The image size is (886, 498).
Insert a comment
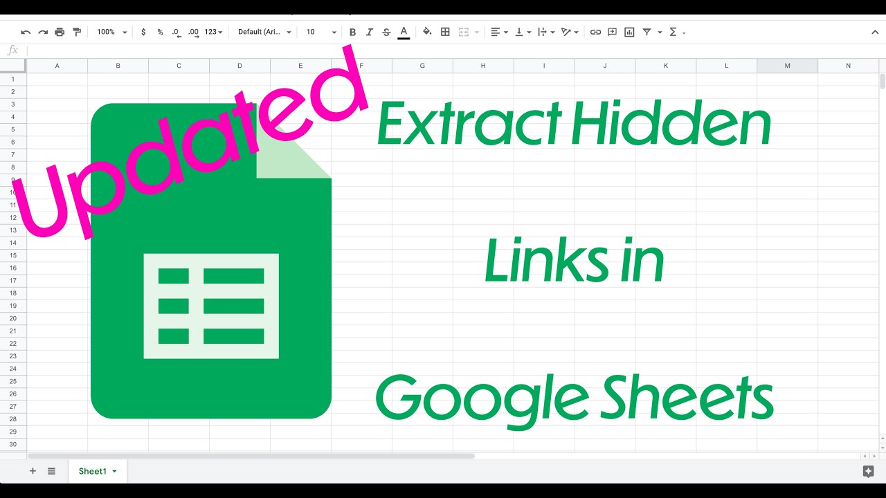tap(612, 32)
